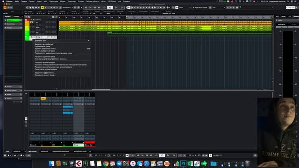This screenshot has width=299, height=168.
Task: Switch to Аккордовые пэды lower tab
Action: [80, 152]
